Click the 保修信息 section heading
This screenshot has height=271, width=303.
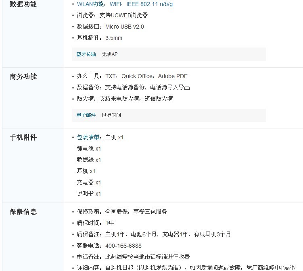[23, 211]
